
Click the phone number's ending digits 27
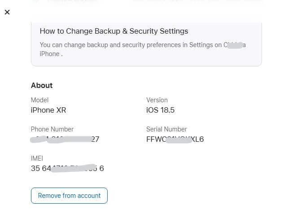tap(95, 139)
